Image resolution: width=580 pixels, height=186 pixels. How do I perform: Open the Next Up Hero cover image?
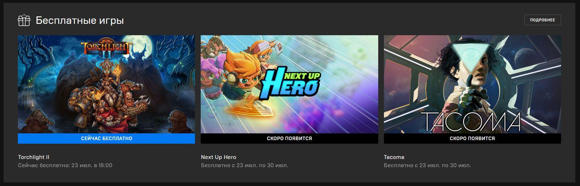coord(289,84)
